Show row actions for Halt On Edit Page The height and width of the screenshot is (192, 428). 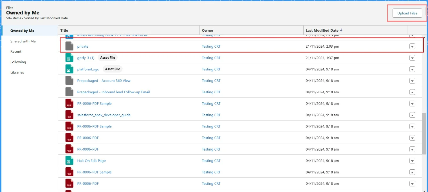pyautogui.click(x=412, y=161)
